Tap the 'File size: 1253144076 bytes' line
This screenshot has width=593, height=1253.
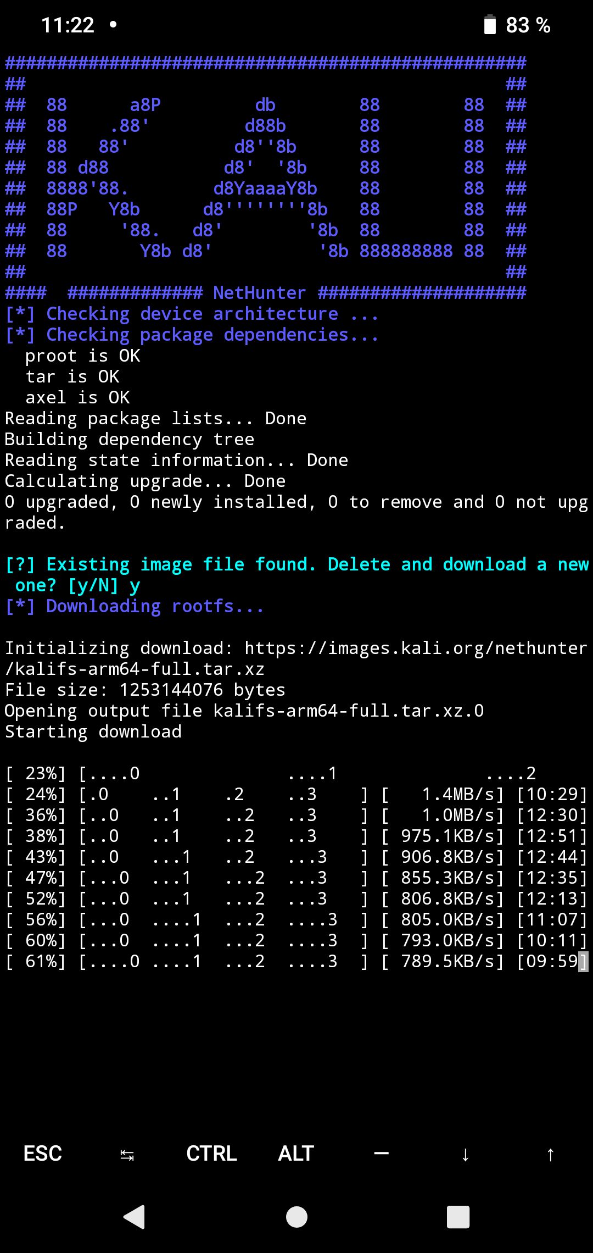pos(145,690)
